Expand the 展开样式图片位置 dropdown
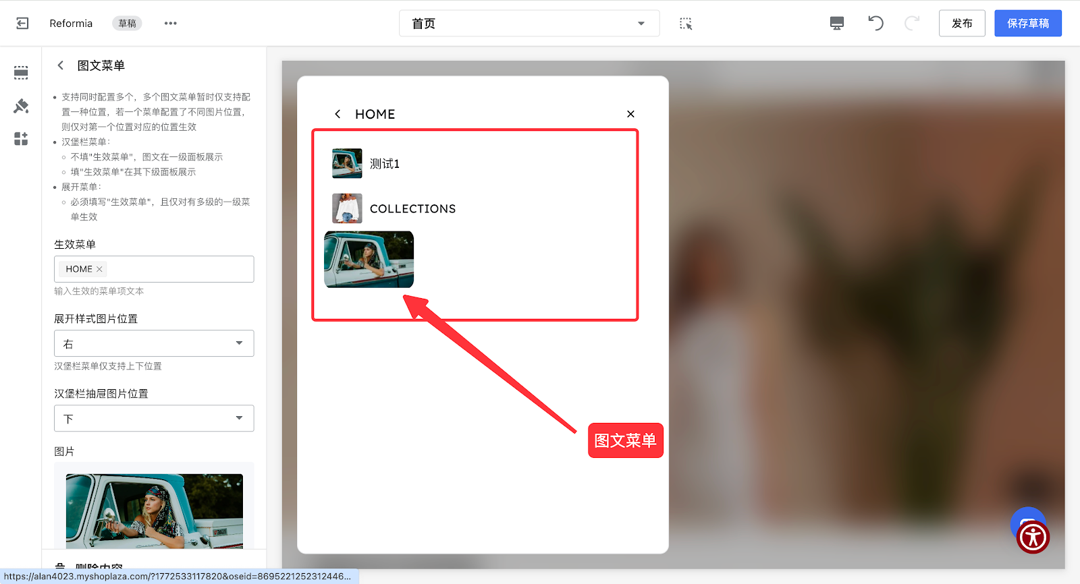Image resolution: width=1080 pixels, height=584 pixels. pos(154,343)
